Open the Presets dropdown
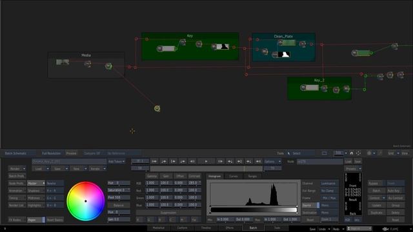Screen dimensions: 413x232 pyautogui.click(x=353, y=169)
